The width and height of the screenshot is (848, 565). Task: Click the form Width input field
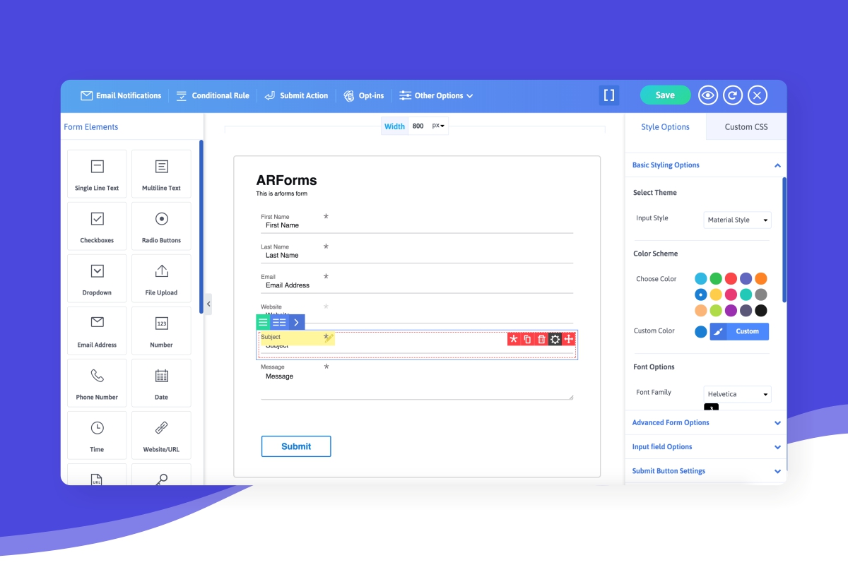click(x=419, y=126)
